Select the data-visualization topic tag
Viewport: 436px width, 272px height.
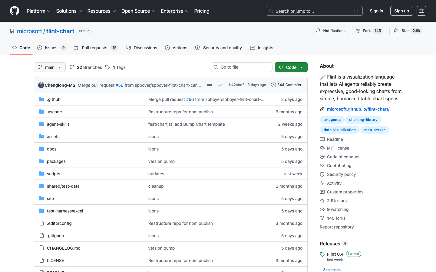click(340, 130)
